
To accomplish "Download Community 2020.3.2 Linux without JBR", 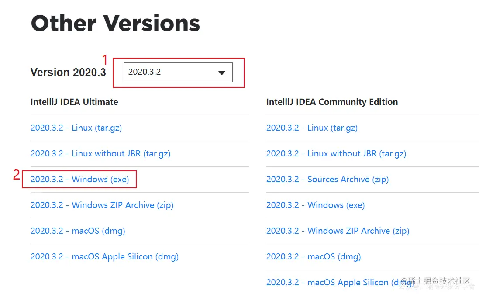I will [336, 153].
